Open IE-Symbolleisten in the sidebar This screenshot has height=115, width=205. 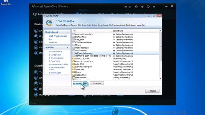coord(55,55)
